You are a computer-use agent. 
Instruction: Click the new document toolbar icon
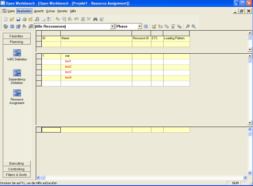5,19
